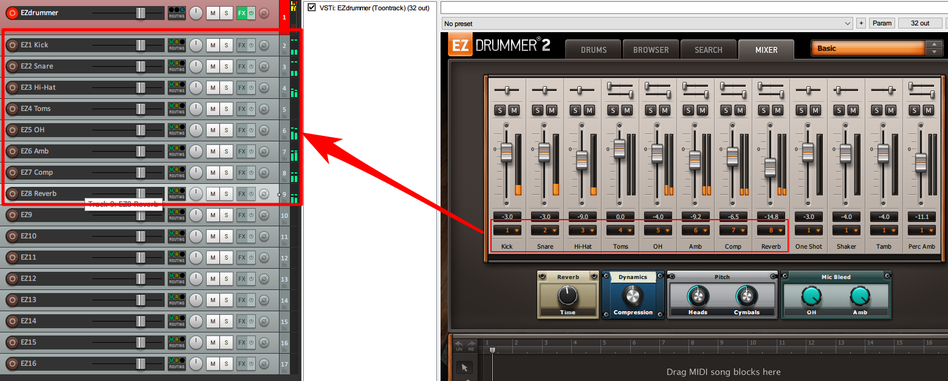
Task: Solo the EZ3 Hi-Hat track
Action: (x=226, y=87)
